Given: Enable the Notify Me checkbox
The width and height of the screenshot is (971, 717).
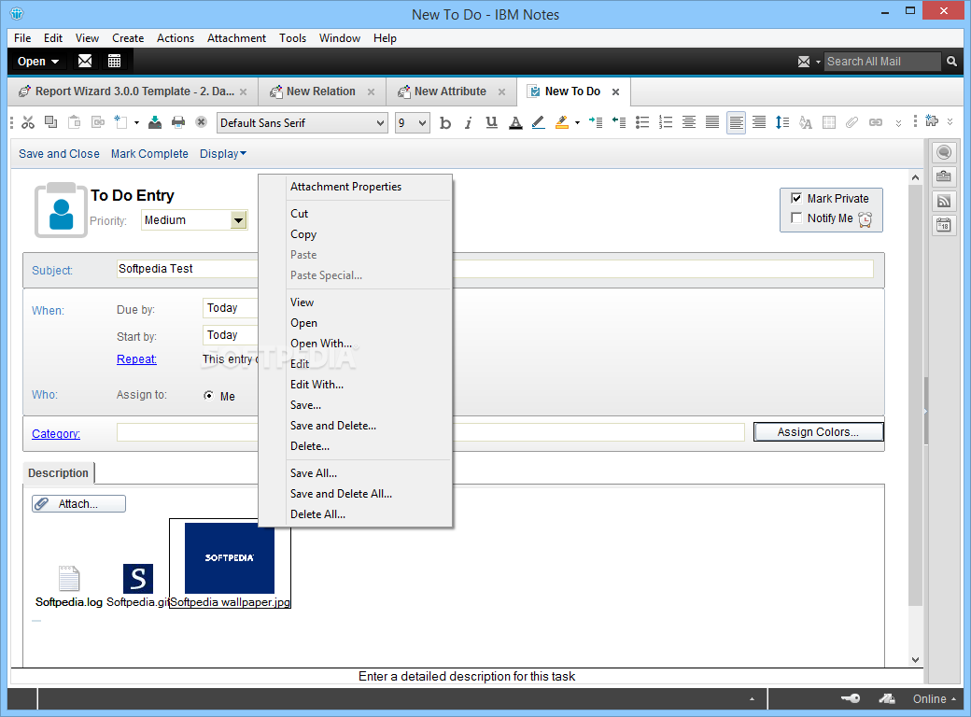Looking at the screenshot, I should point(796,218).
